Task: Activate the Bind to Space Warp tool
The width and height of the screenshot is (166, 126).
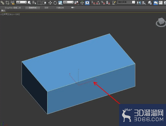Action: pos(13,2)
